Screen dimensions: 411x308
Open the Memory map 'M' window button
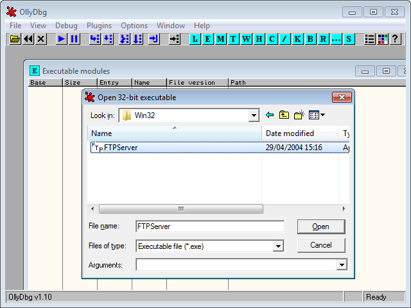pyautogui.click(x=220, y=39)
